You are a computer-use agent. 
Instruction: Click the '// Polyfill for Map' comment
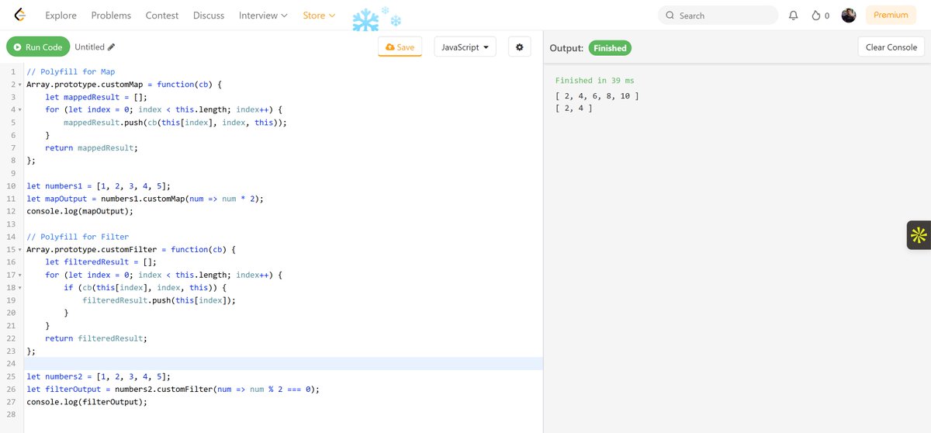tap(71, 71)
